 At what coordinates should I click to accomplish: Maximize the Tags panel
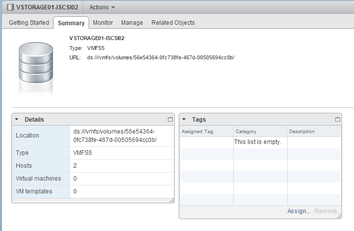pos(338,119)
